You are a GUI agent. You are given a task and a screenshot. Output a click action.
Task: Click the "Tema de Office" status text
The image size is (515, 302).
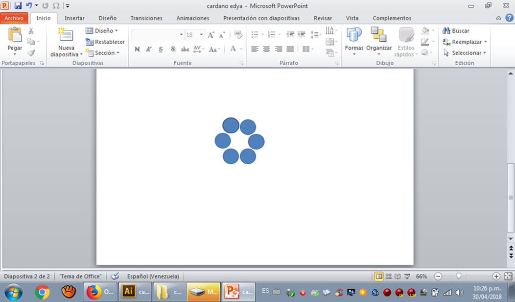(x=80, y=277)
